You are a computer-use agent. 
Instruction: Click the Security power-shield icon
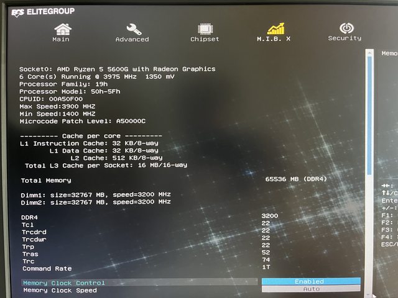(x=346, y=28)
